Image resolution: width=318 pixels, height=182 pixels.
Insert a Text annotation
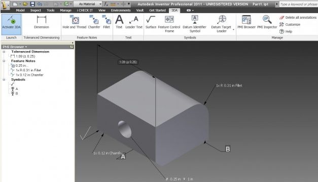[119, 22]
